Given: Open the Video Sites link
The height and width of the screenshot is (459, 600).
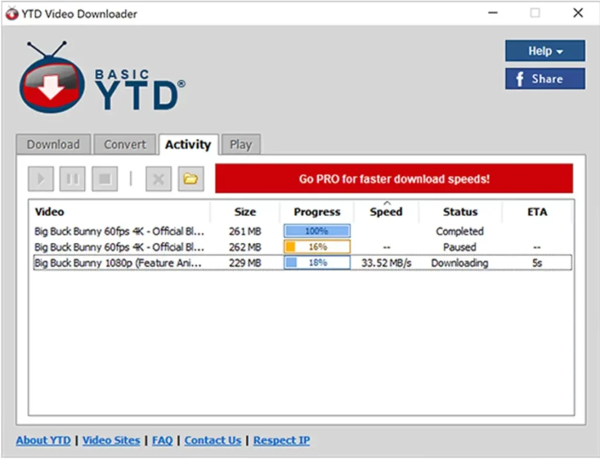Looking at the screenshot, I should click(111, 440).
